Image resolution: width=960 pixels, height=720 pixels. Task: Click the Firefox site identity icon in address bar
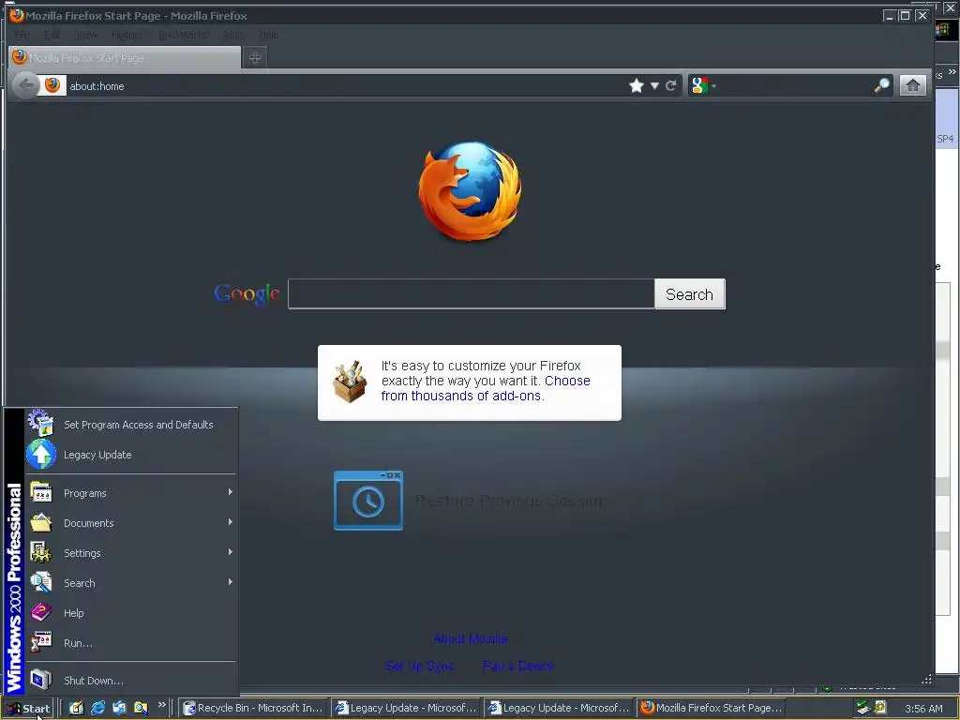(x=52, y=85)
